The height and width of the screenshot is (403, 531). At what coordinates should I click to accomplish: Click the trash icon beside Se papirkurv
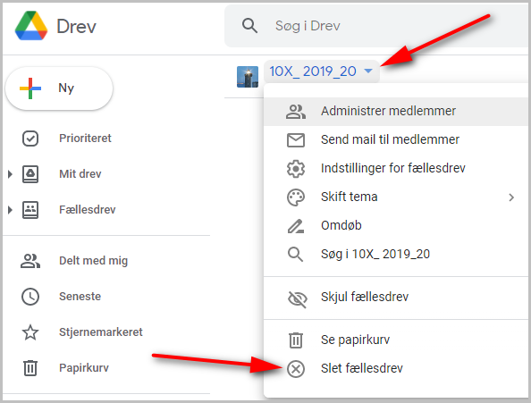tap(296, 340)
